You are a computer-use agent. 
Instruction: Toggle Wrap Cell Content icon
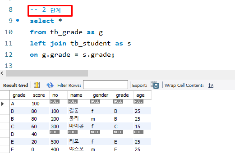point(211,85)
